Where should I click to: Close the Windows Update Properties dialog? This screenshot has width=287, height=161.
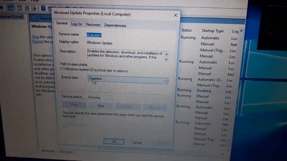pyautogui.click(x=175, y=15)
